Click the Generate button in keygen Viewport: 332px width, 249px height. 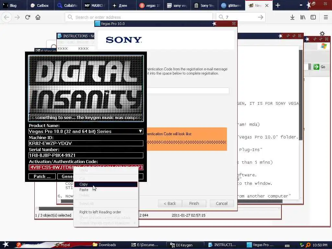pos(65,176)
